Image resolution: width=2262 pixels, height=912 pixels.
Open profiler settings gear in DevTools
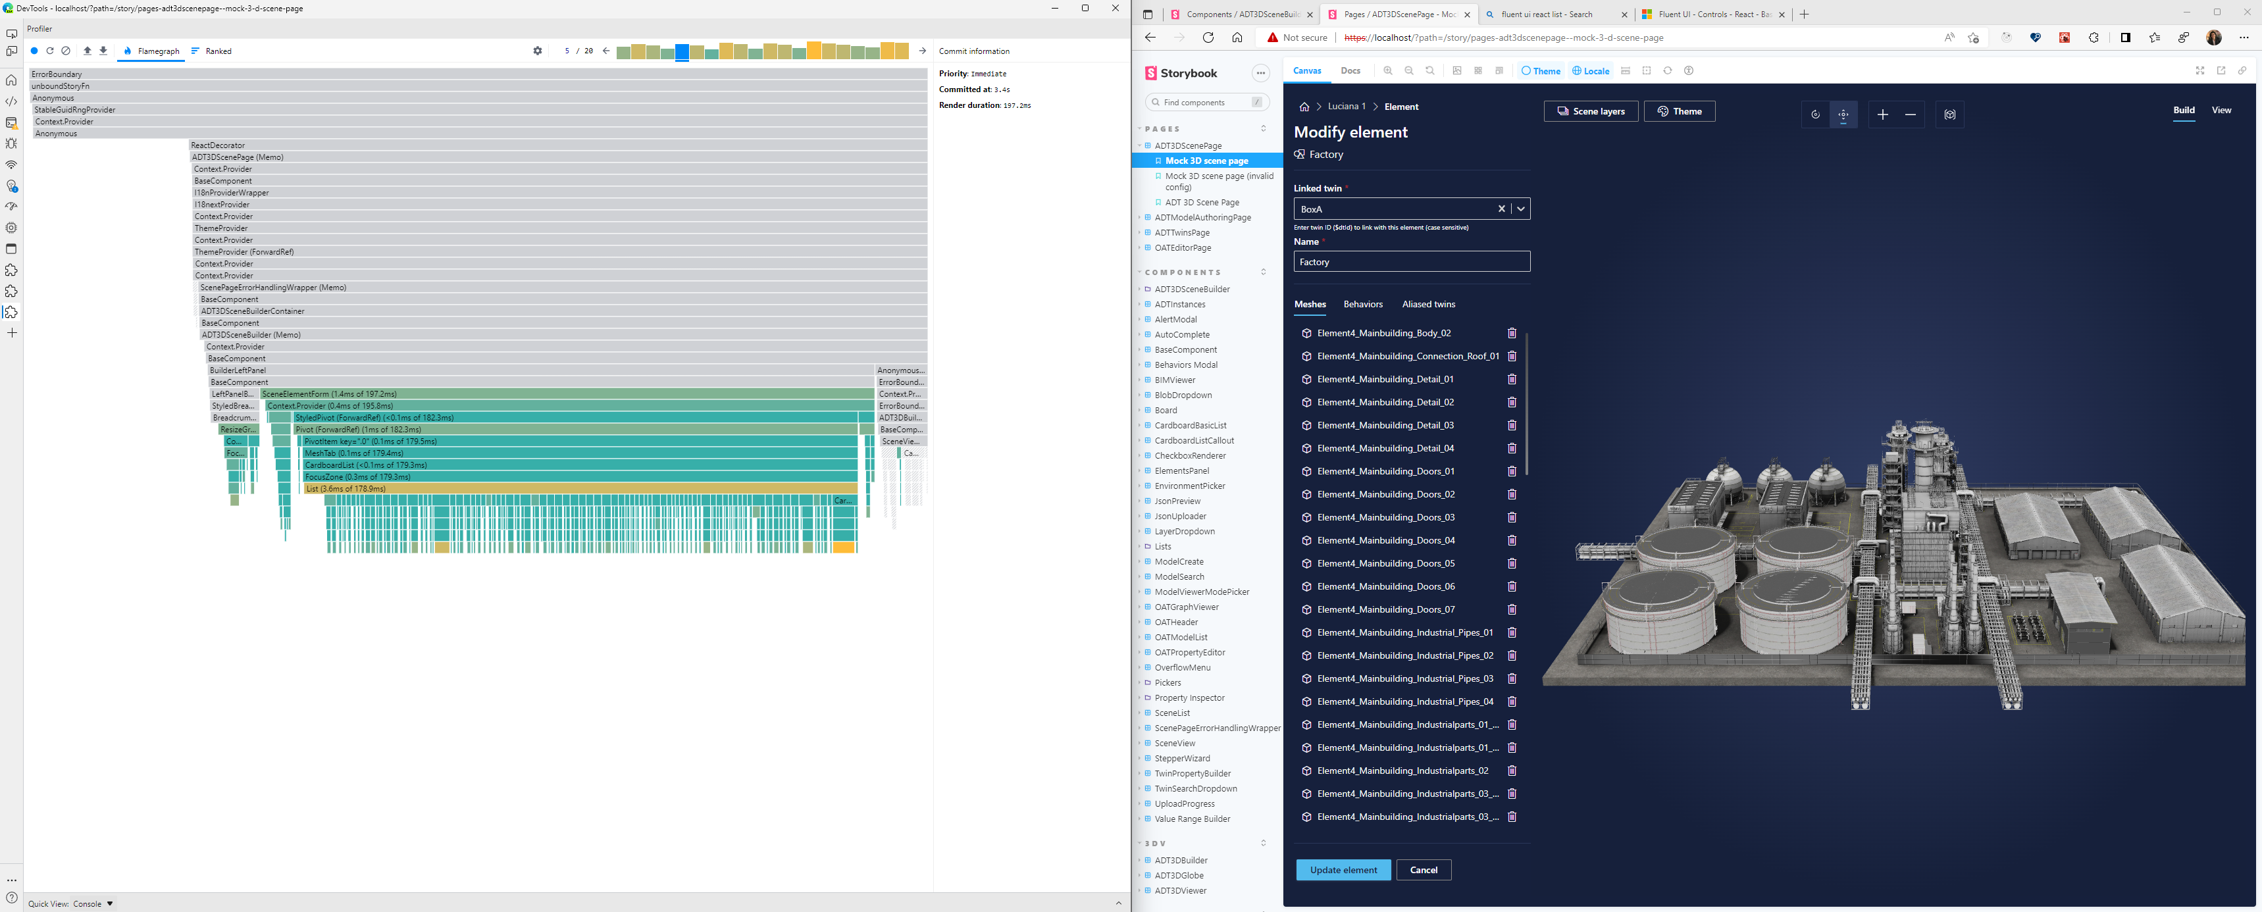538,51
